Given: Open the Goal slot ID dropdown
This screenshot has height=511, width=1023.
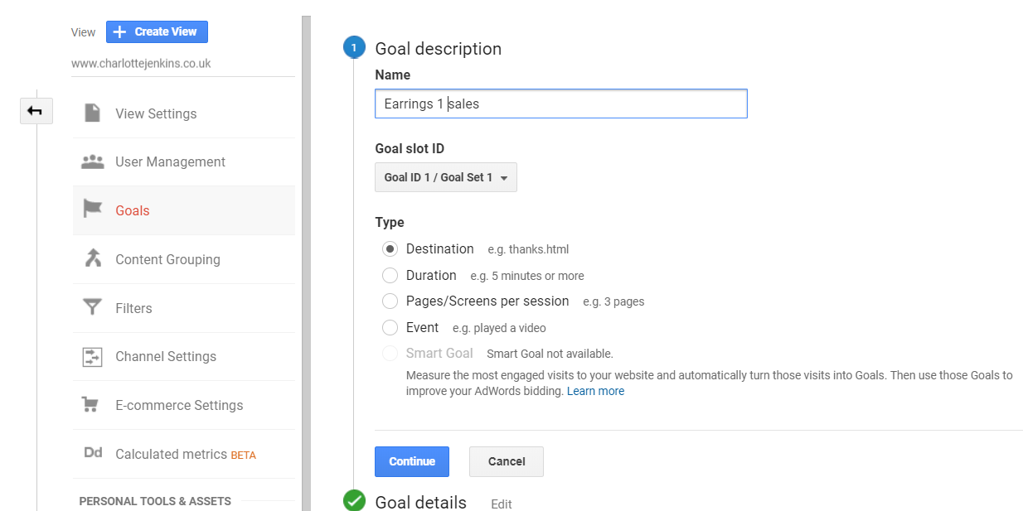Looking at the screenshot, I should 446,177.
